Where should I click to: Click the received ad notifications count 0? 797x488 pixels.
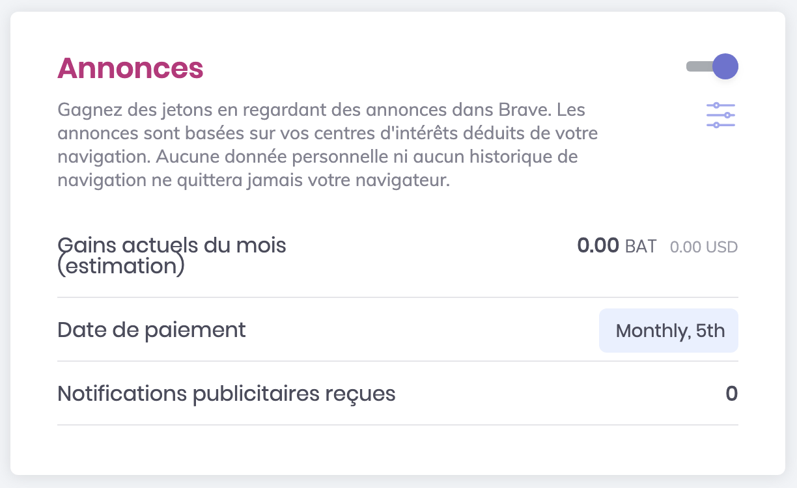pos(731,394)
